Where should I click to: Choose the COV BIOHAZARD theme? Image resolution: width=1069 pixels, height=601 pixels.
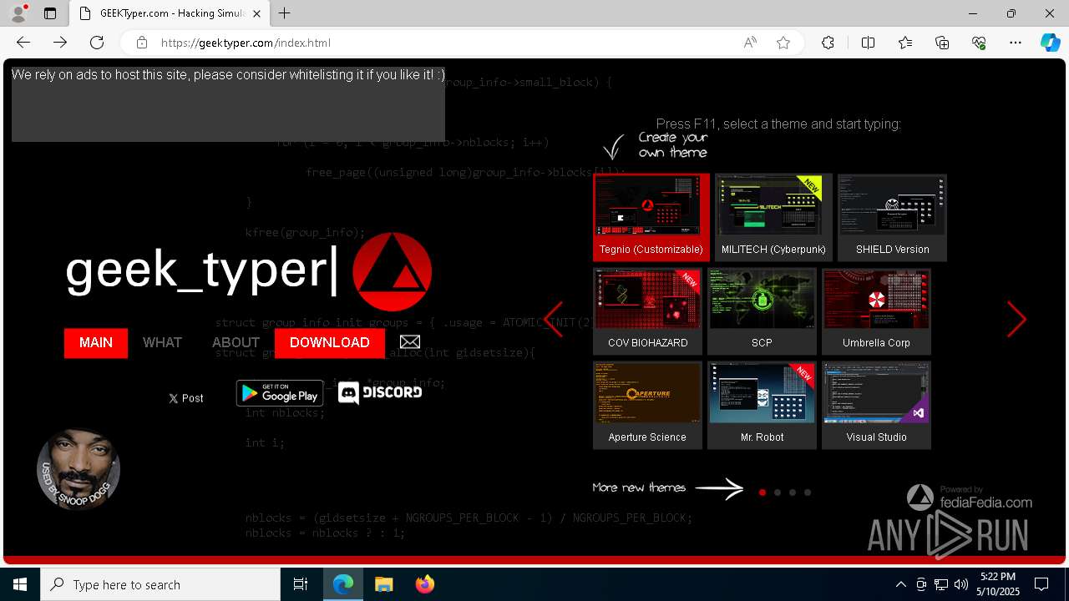pyautogui.click(x=648, y=311)
